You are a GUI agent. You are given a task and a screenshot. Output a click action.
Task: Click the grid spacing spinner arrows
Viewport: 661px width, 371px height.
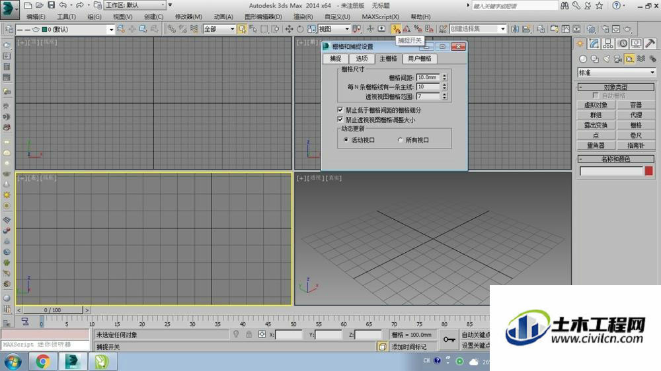pos(444,77)
